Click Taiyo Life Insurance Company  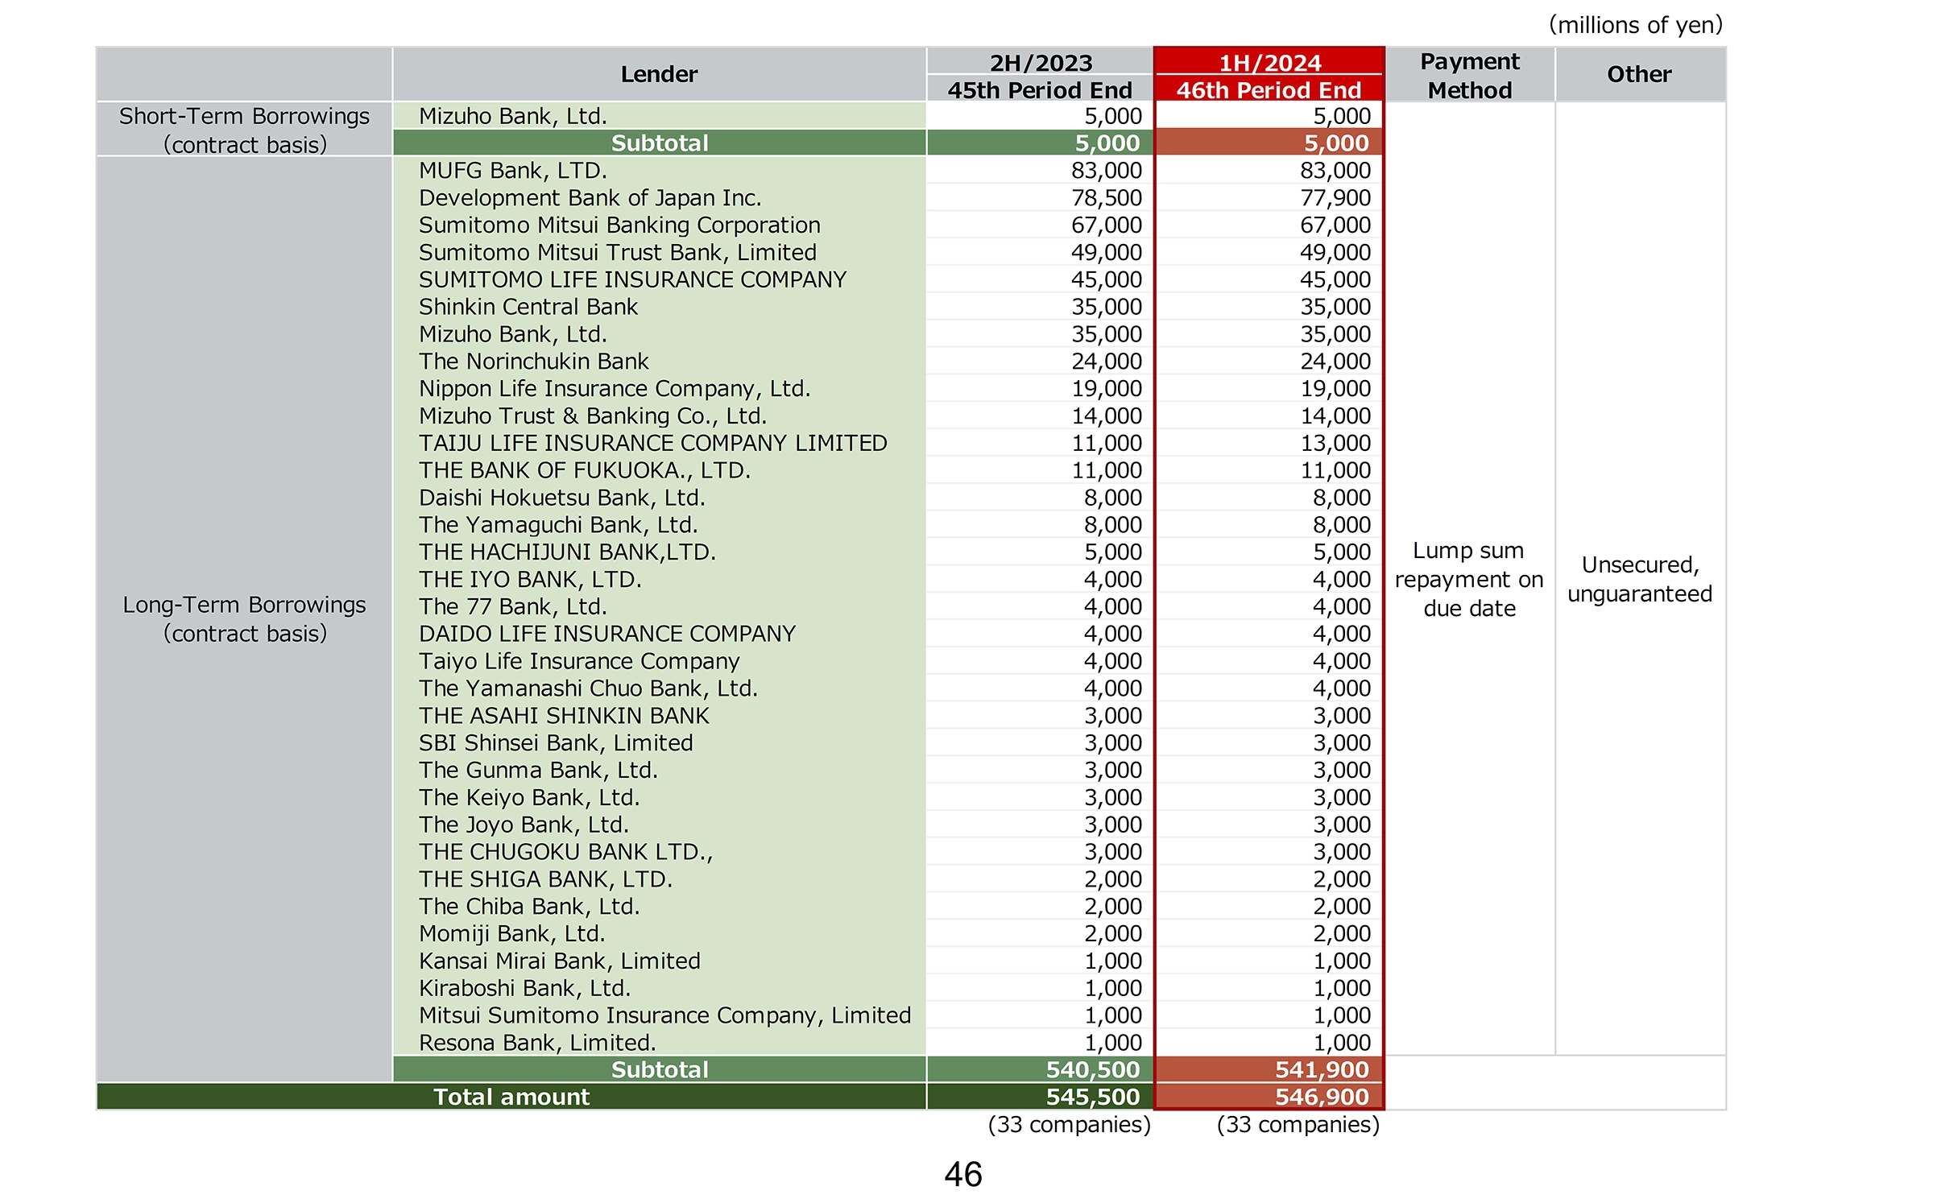578,662
